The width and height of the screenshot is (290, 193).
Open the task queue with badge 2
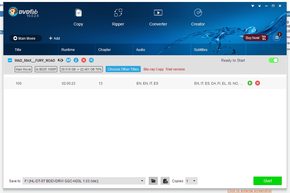pos(276,37)
